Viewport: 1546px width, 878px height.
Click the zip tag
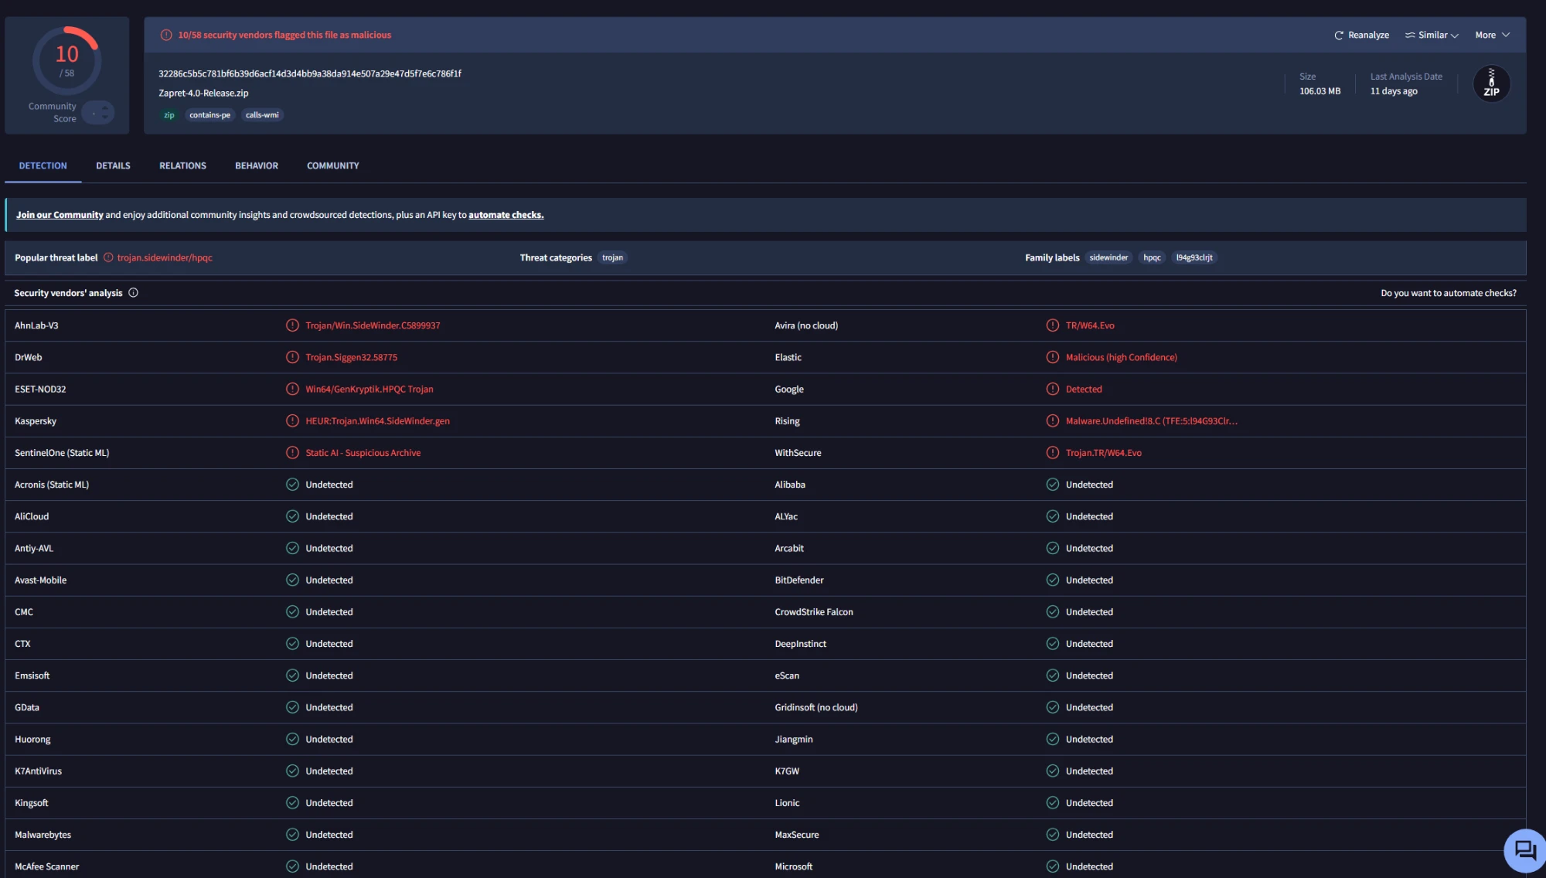coord(169,115)
